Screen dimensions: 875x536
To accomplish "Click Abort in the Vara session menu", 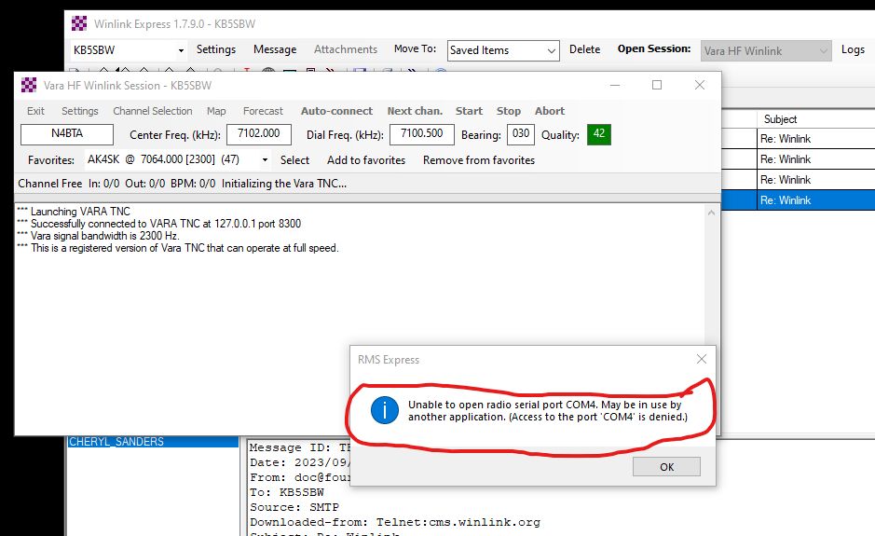I will [x=550, y=111].
